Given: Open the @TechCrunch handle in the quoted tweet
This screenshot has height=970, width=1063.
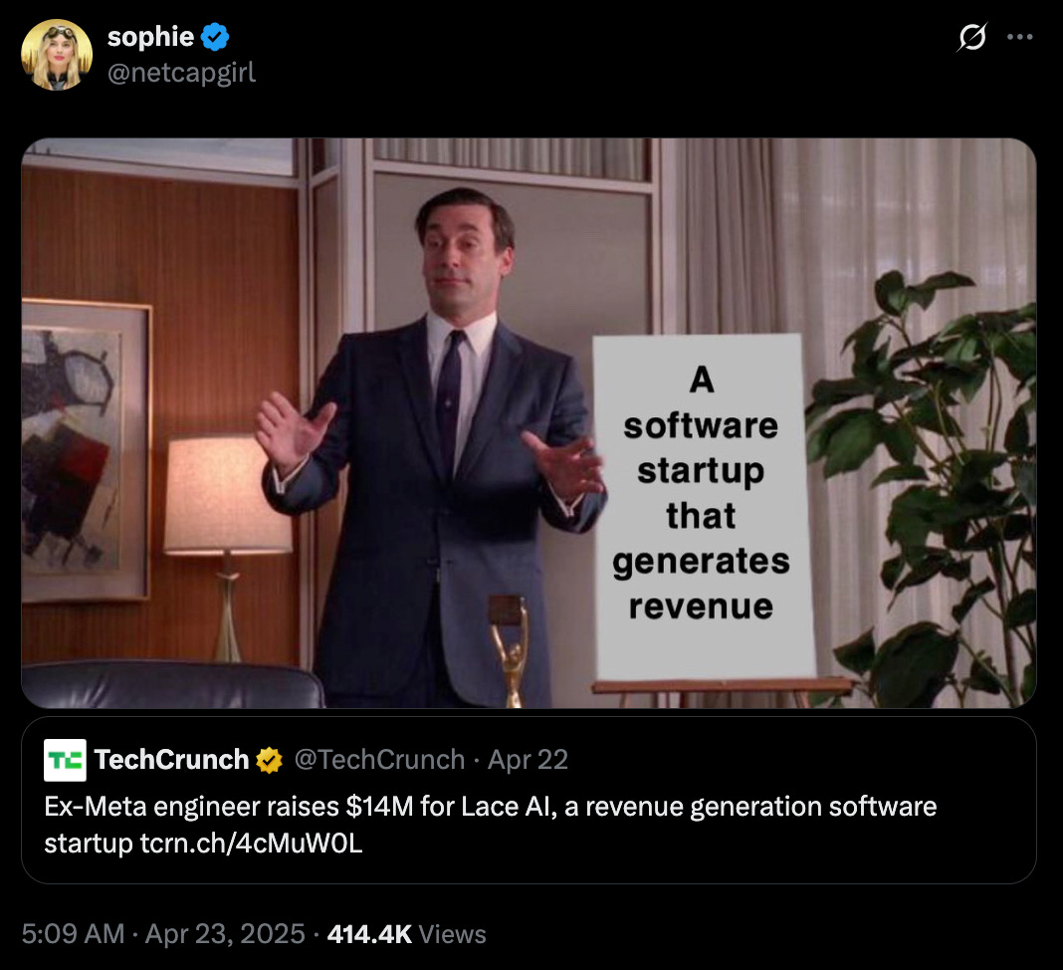Looking at the screenshot, I should coord(379,760).
